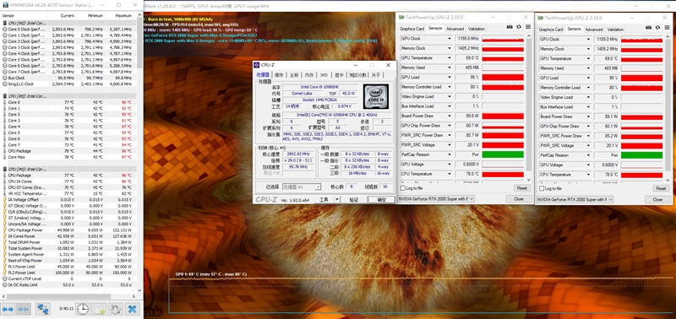Viewport: 676px width, 319px height.
Task: Switch to Advanced tab in left GPU-Z
Action: pyautogui.click(x=455, y=29)
